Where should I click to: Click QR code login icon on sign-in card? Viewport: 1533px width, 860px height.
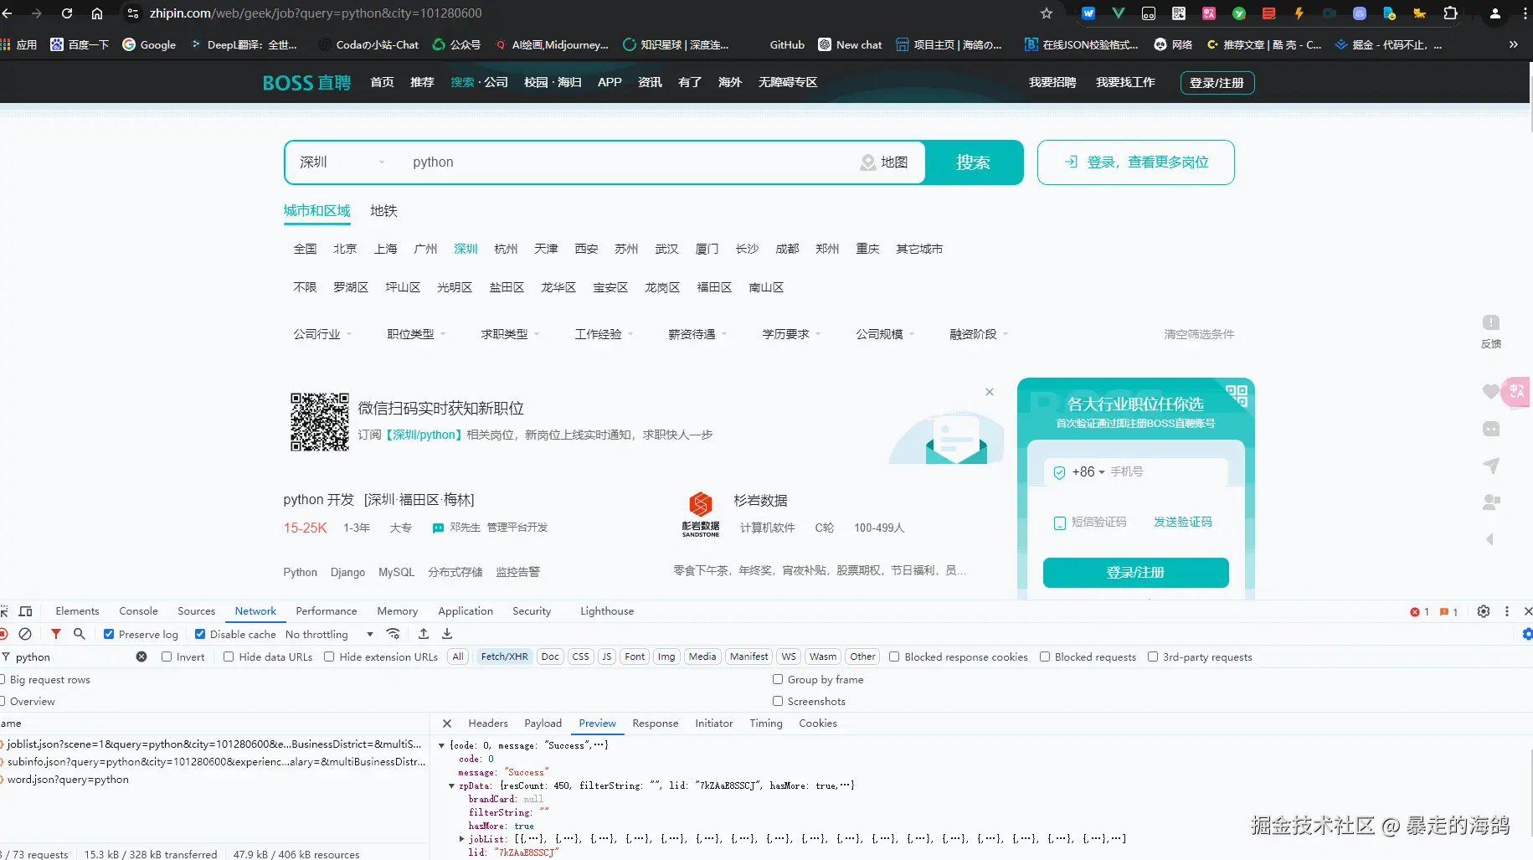(x=1237, y=395)
